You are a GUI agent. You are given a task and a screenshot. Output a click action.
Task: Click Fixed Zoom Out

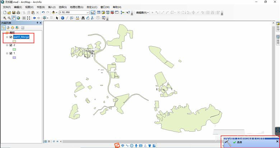click(28, 18)
